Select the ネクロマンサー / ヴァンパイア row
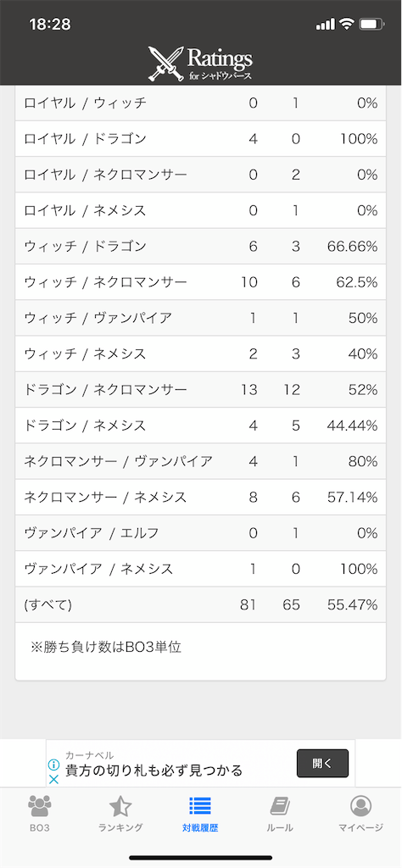This screenshot has height=868, width=402. click(x=200, y=462)
